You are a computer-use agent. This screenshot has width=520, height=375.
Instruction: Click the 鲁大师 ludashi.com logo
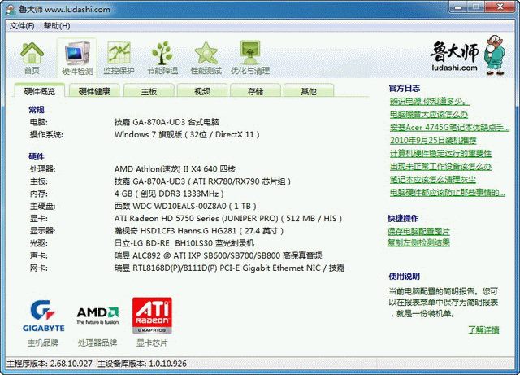click(468, 56)
